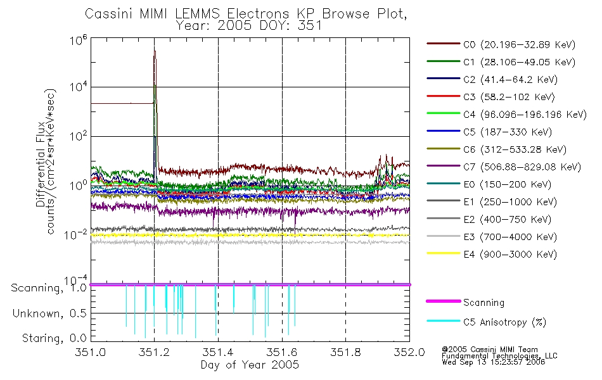Viewport: 602px width, 380px height.
Task: Click the dark red C0 legend line
Action: tap(443, 44)
